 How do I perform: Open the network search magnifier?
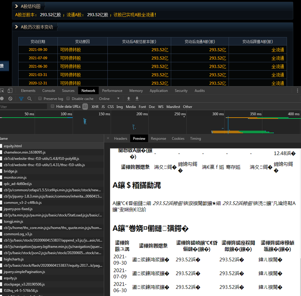pos(29,99)
